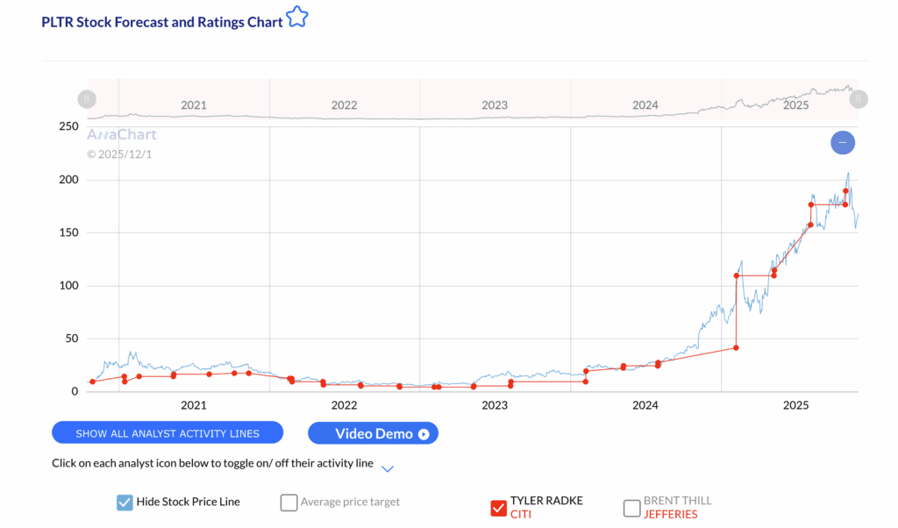This screenshot has height=528, width=898.
Task: Click the AnaChart watermark logo
Action: (121, 135)
